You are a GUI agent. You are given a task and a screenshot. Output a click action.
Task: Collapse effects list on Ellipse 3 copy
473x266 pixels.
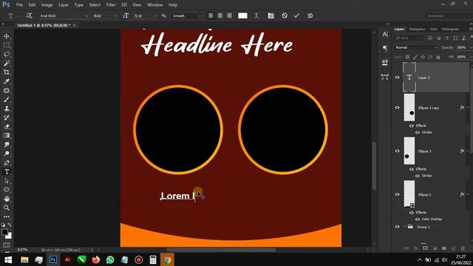[468, 108]
